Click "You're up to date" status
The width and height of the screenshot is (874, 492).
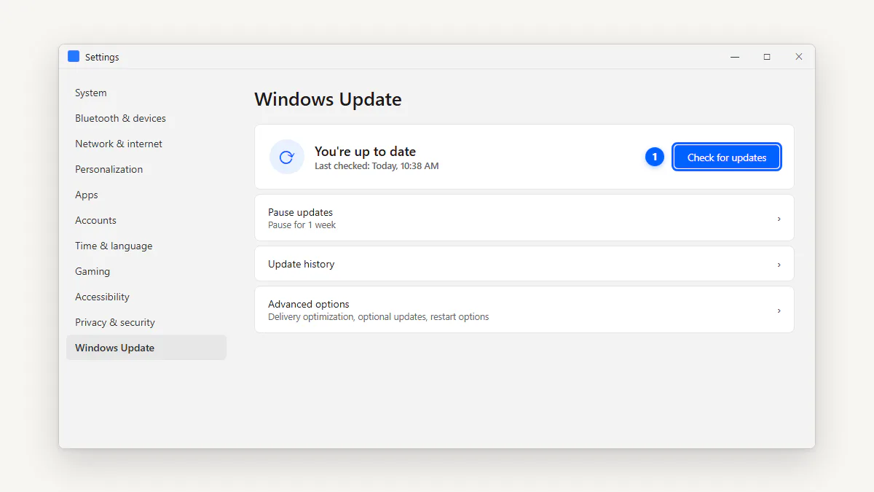click(365, 152)
